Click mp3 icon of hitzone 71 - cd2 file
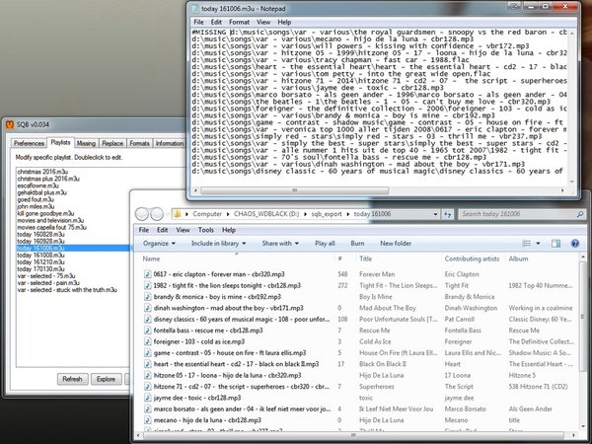The image size is (592, 444). pos(148,387)
